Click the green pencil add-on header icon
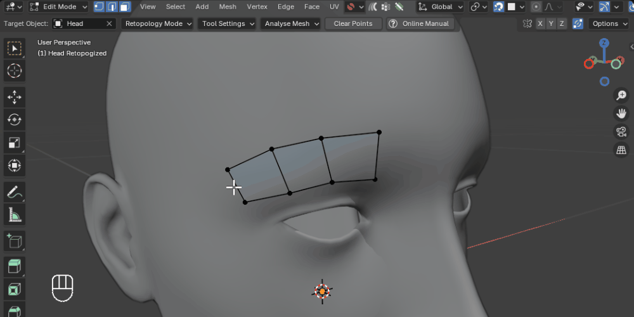The image size is (634, 317). click(399, 6)
